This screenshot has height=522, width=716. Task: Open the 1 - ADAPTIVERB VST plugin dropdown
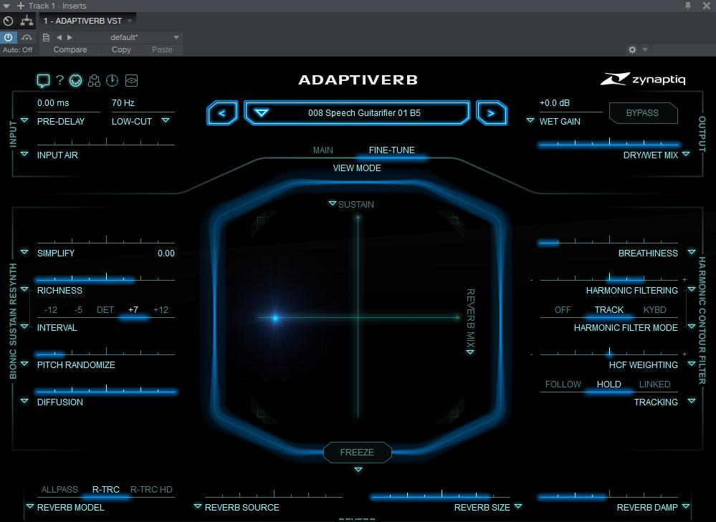pos(130,21)
